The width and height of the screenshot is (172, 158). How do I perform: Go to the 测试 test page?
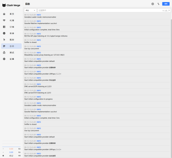[11, 53]
